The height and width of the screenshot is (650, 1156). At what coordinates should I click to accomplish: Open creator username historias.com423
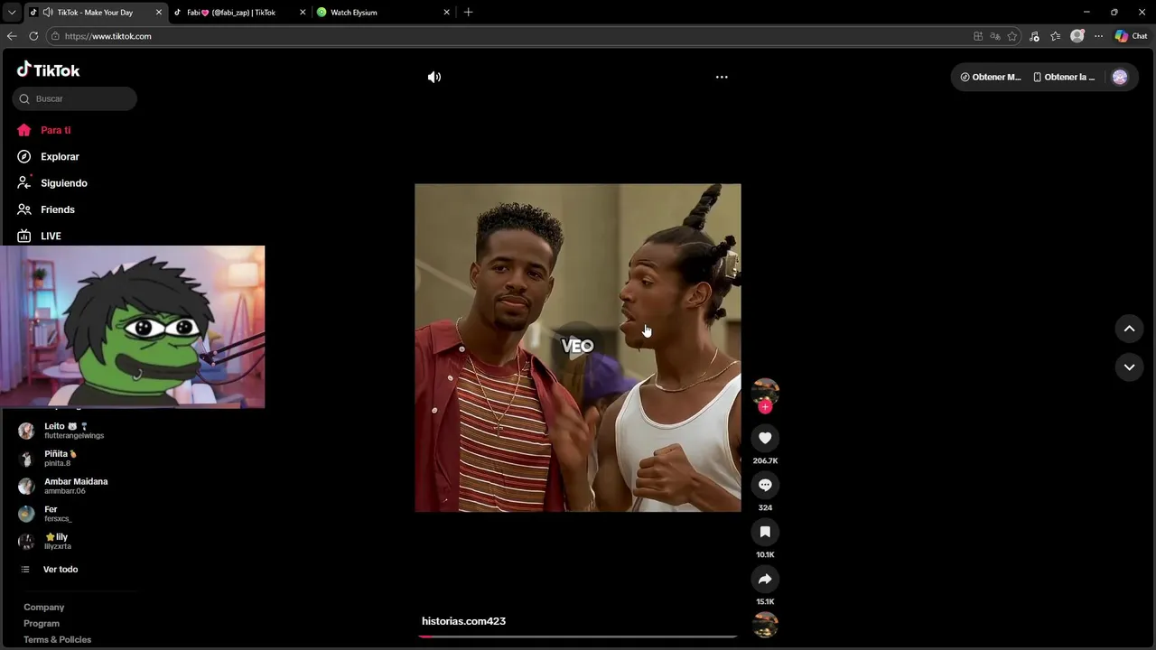[x=463, y=621]
